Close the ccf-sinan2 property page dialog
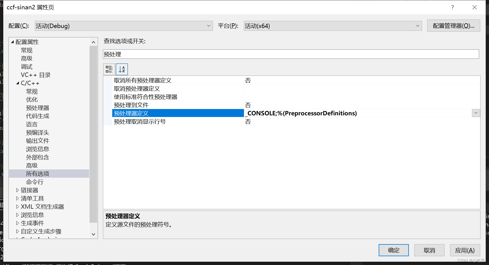The width and height of the screenshot is (489, 265). 474,7
